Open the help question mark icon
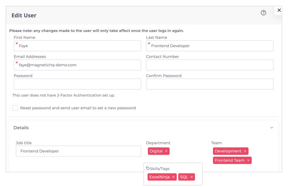 263,13
